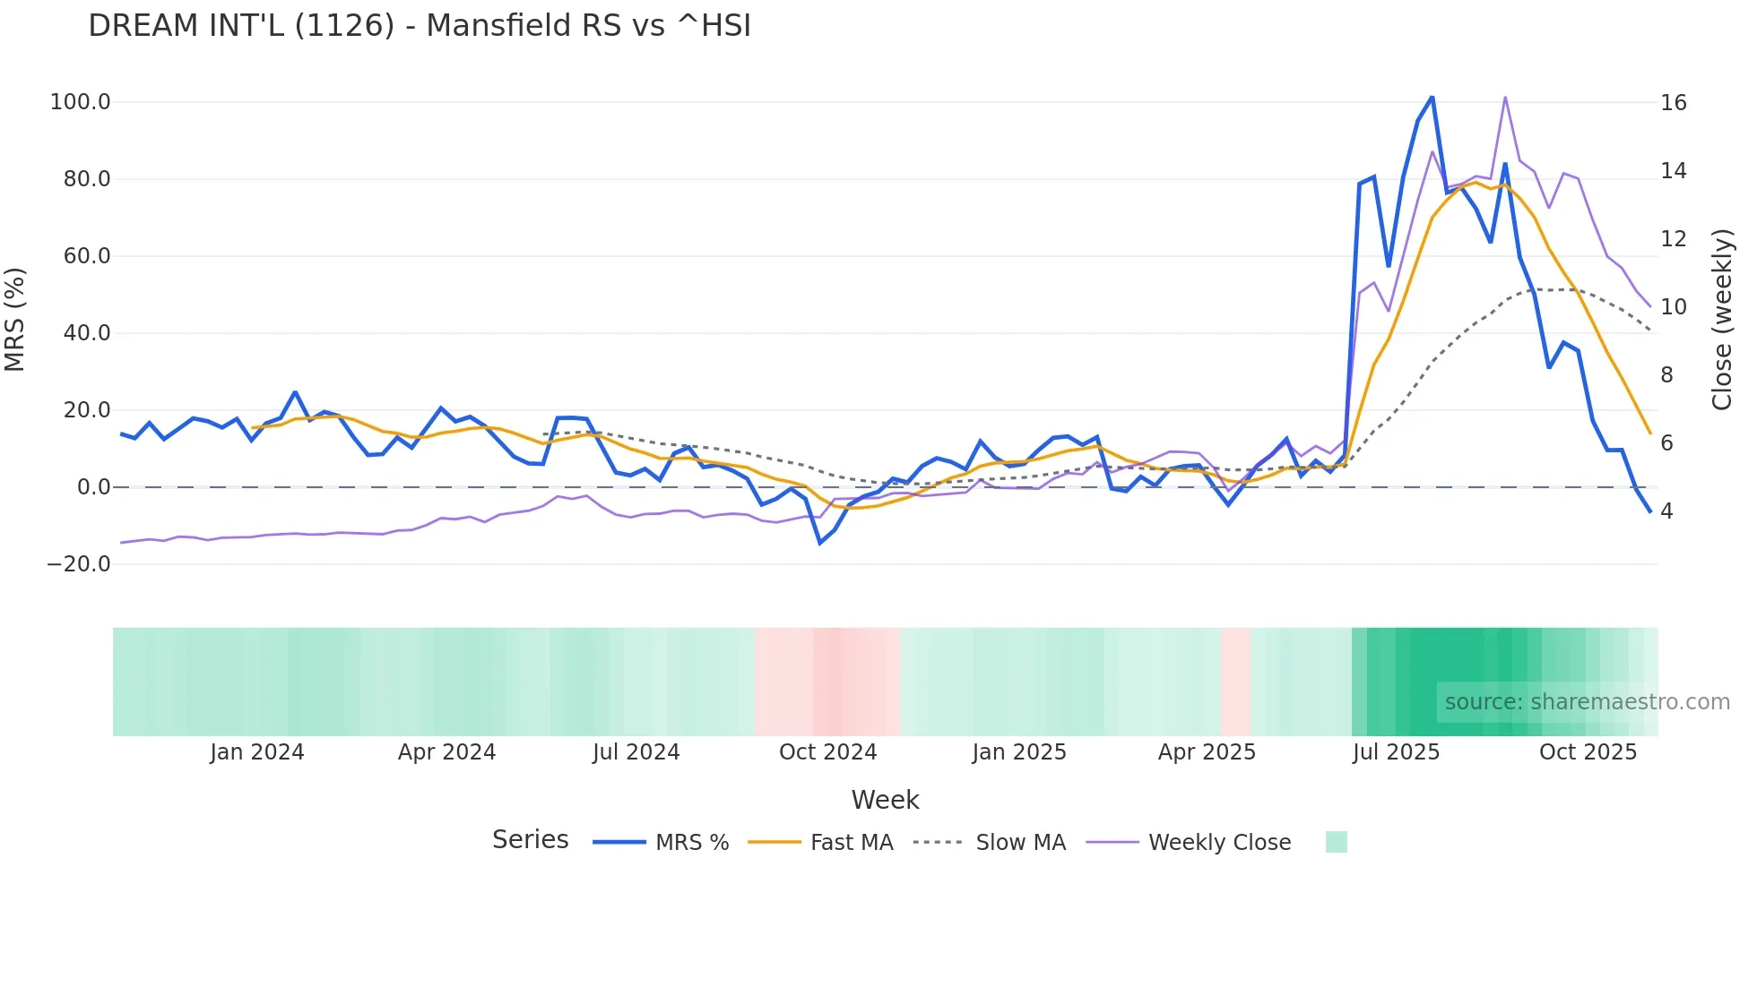Click the Oct 2024 x-axis label
This screenshot has width=1757, height=987.
[x=828, y=752]
